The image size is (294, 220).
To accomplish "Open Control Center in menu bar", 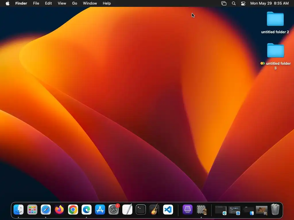I will (243, 3).
